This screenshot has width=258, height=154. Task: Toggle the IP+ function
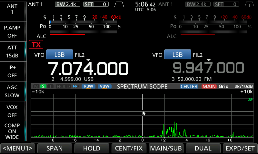point(12,71)
